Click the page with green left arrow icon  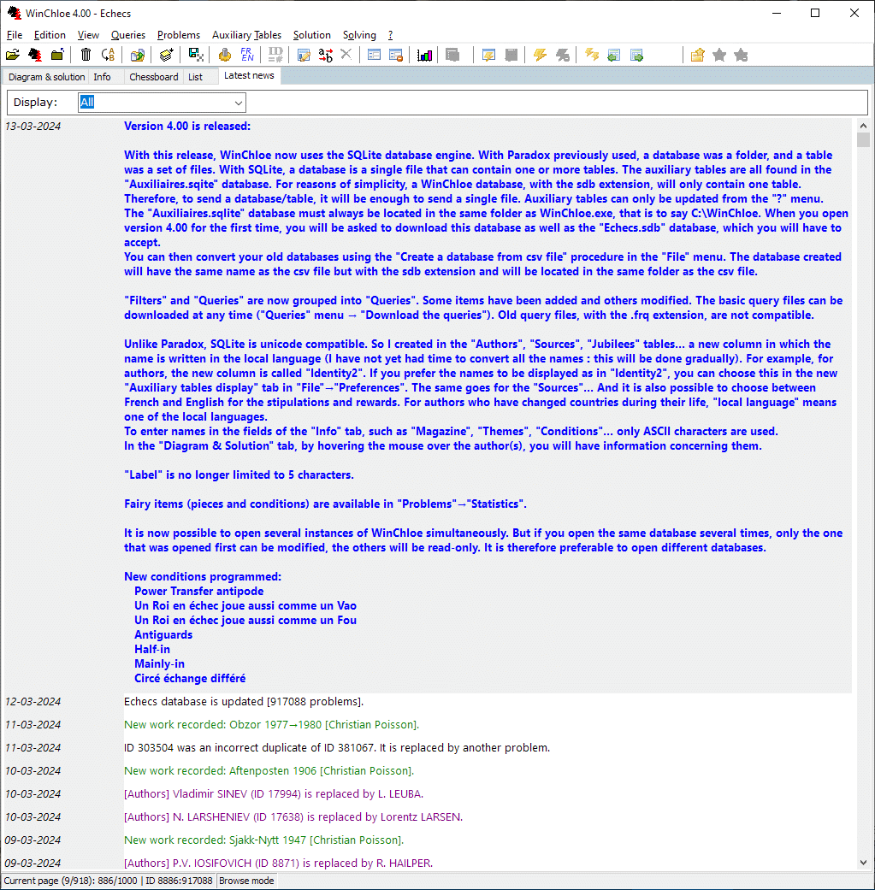(x=614, y=55)
